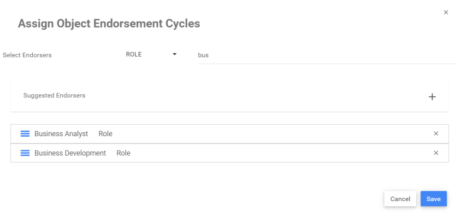This screenshot has height=214, width=461.
Task: Select the Business Development name text
Action: click(70, 153)
